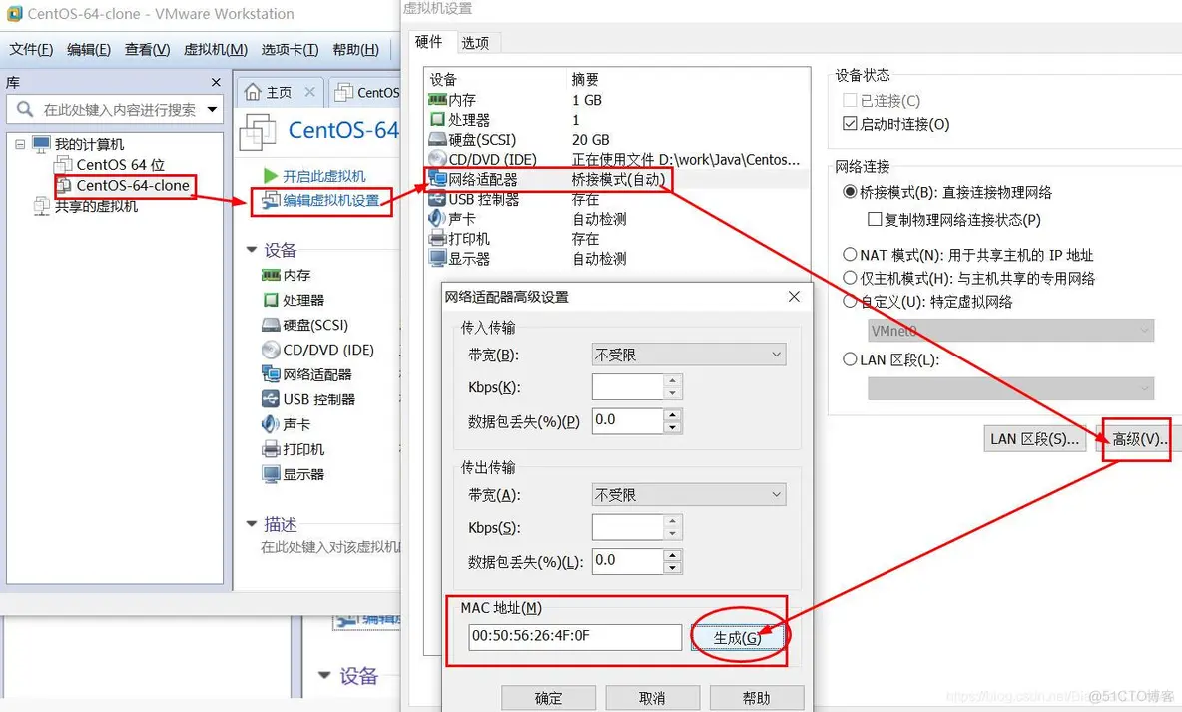
Task: Click the 硬盘(SCSI) icon in settings hardware list
Action: point(437,140)
